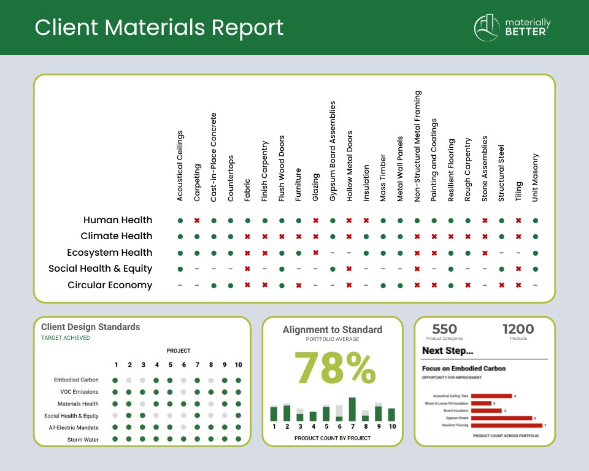Enable Social Health & Equity for Project 1
The width and height of the screenshot is (589, 471).
(x=115, y=416)
